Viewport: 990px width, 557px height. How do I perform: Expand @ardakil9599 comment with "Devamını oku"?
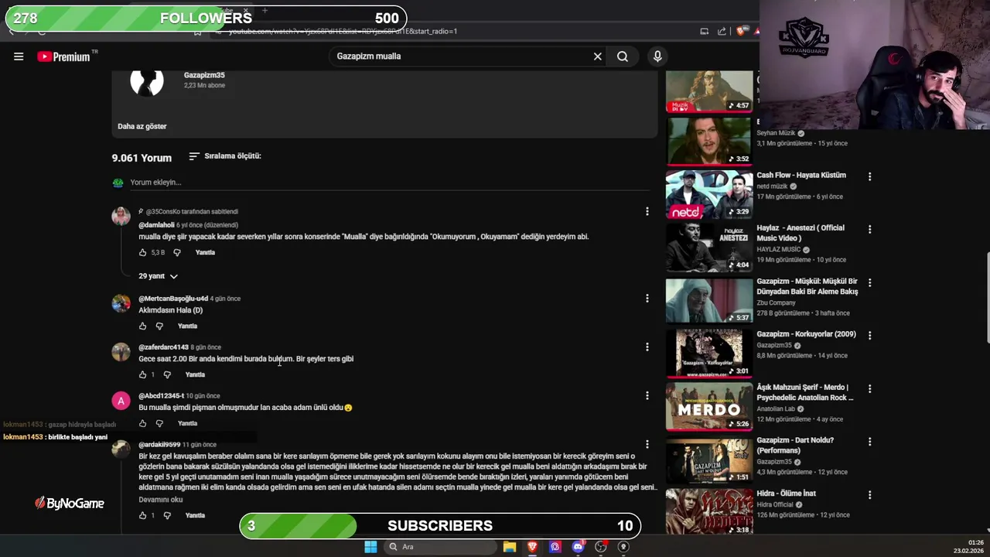click(x=161, y=500)
